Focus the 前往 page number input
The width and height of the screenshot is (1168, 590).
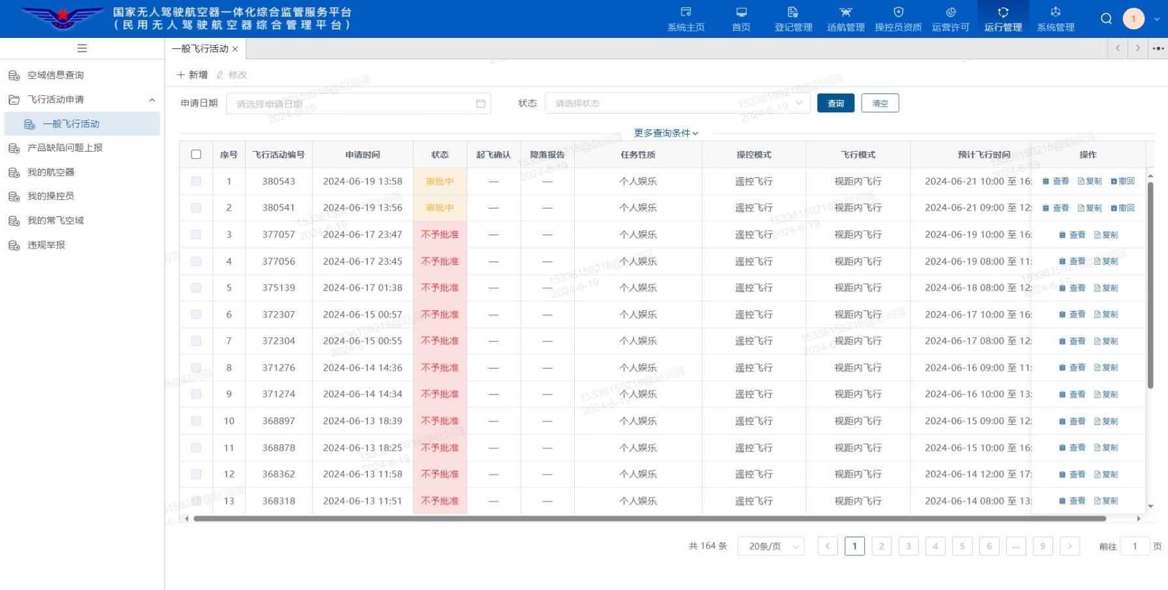coord(1135,546)
